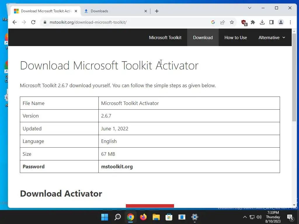Open the volume tray icon
Screen dimensions: 299x224
(x=259, y=217)
